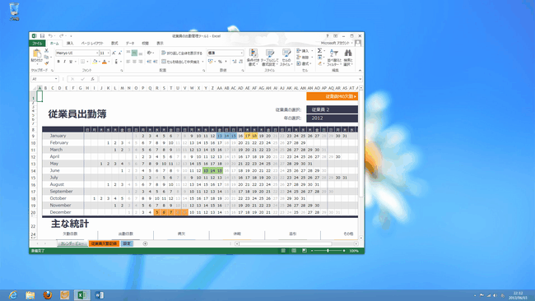Click the Sort & Filter icon
Image resolution: width=535 pixels, height=301 pixels.
coord(333,57)
